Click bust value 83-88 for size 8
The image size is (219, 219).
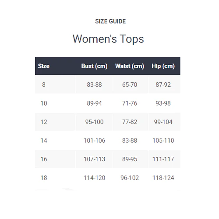(x=94, y=85)
